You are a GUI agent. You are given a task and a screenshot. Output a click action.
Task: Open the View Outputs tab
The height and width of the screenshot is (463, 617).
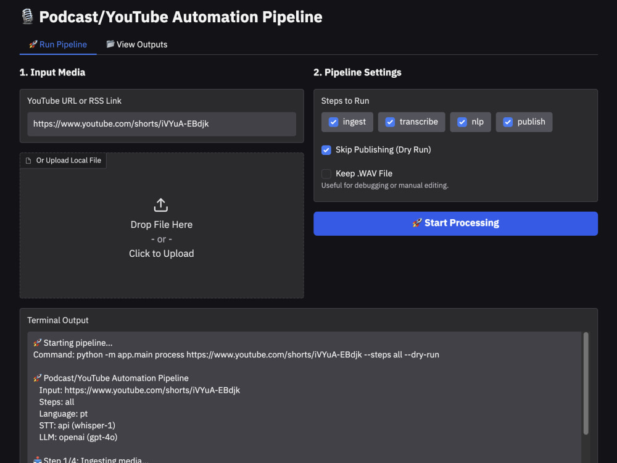pyautogui.click(x=136, y=44)
